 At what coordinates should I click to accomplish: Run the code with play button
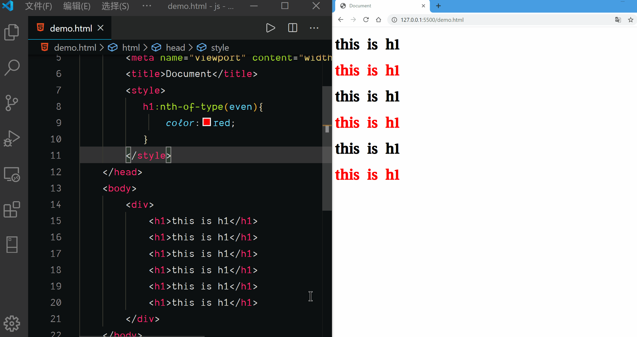pyautogui.click(x=270, y=28)
